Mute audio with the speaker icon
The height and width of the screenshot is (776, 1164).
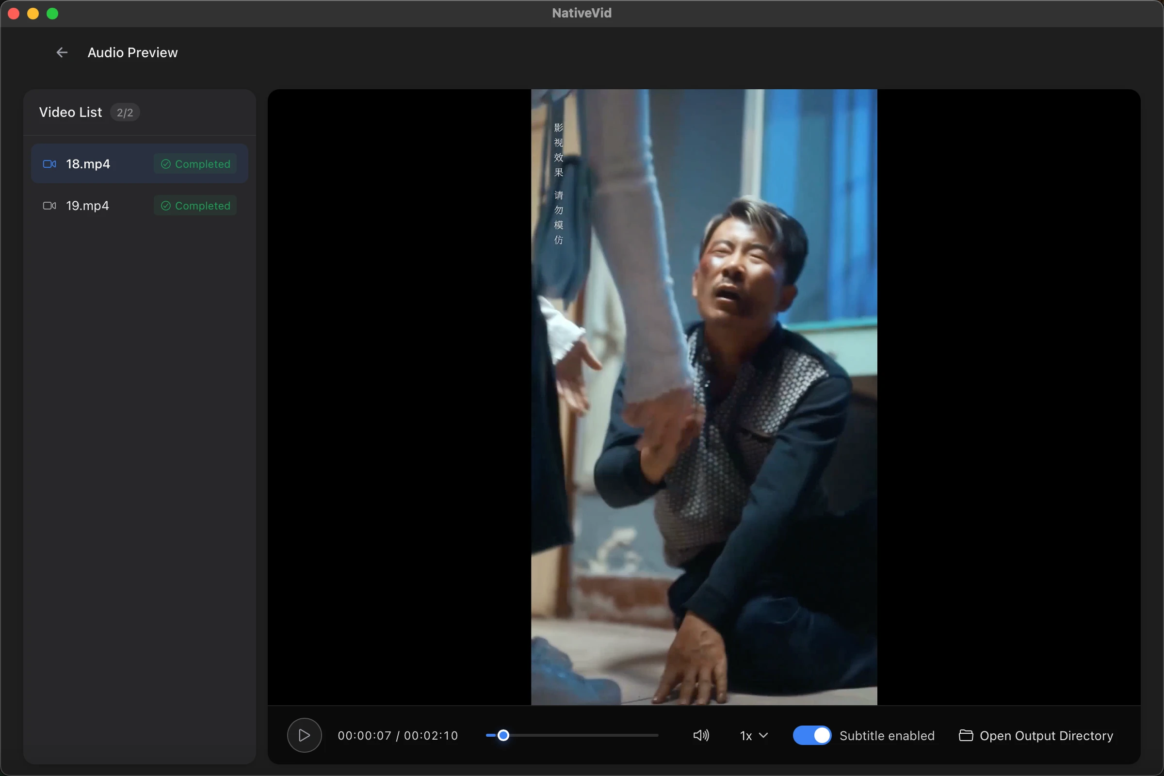(701, 735)
